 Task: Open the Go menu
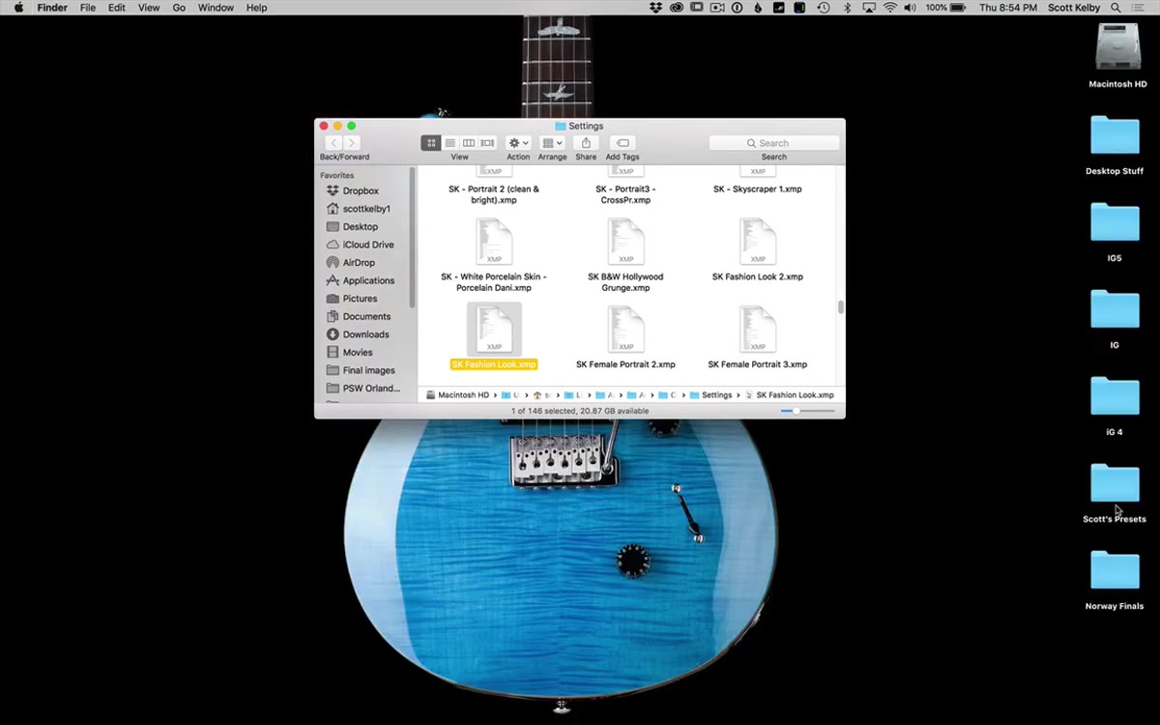click(179, 8)
